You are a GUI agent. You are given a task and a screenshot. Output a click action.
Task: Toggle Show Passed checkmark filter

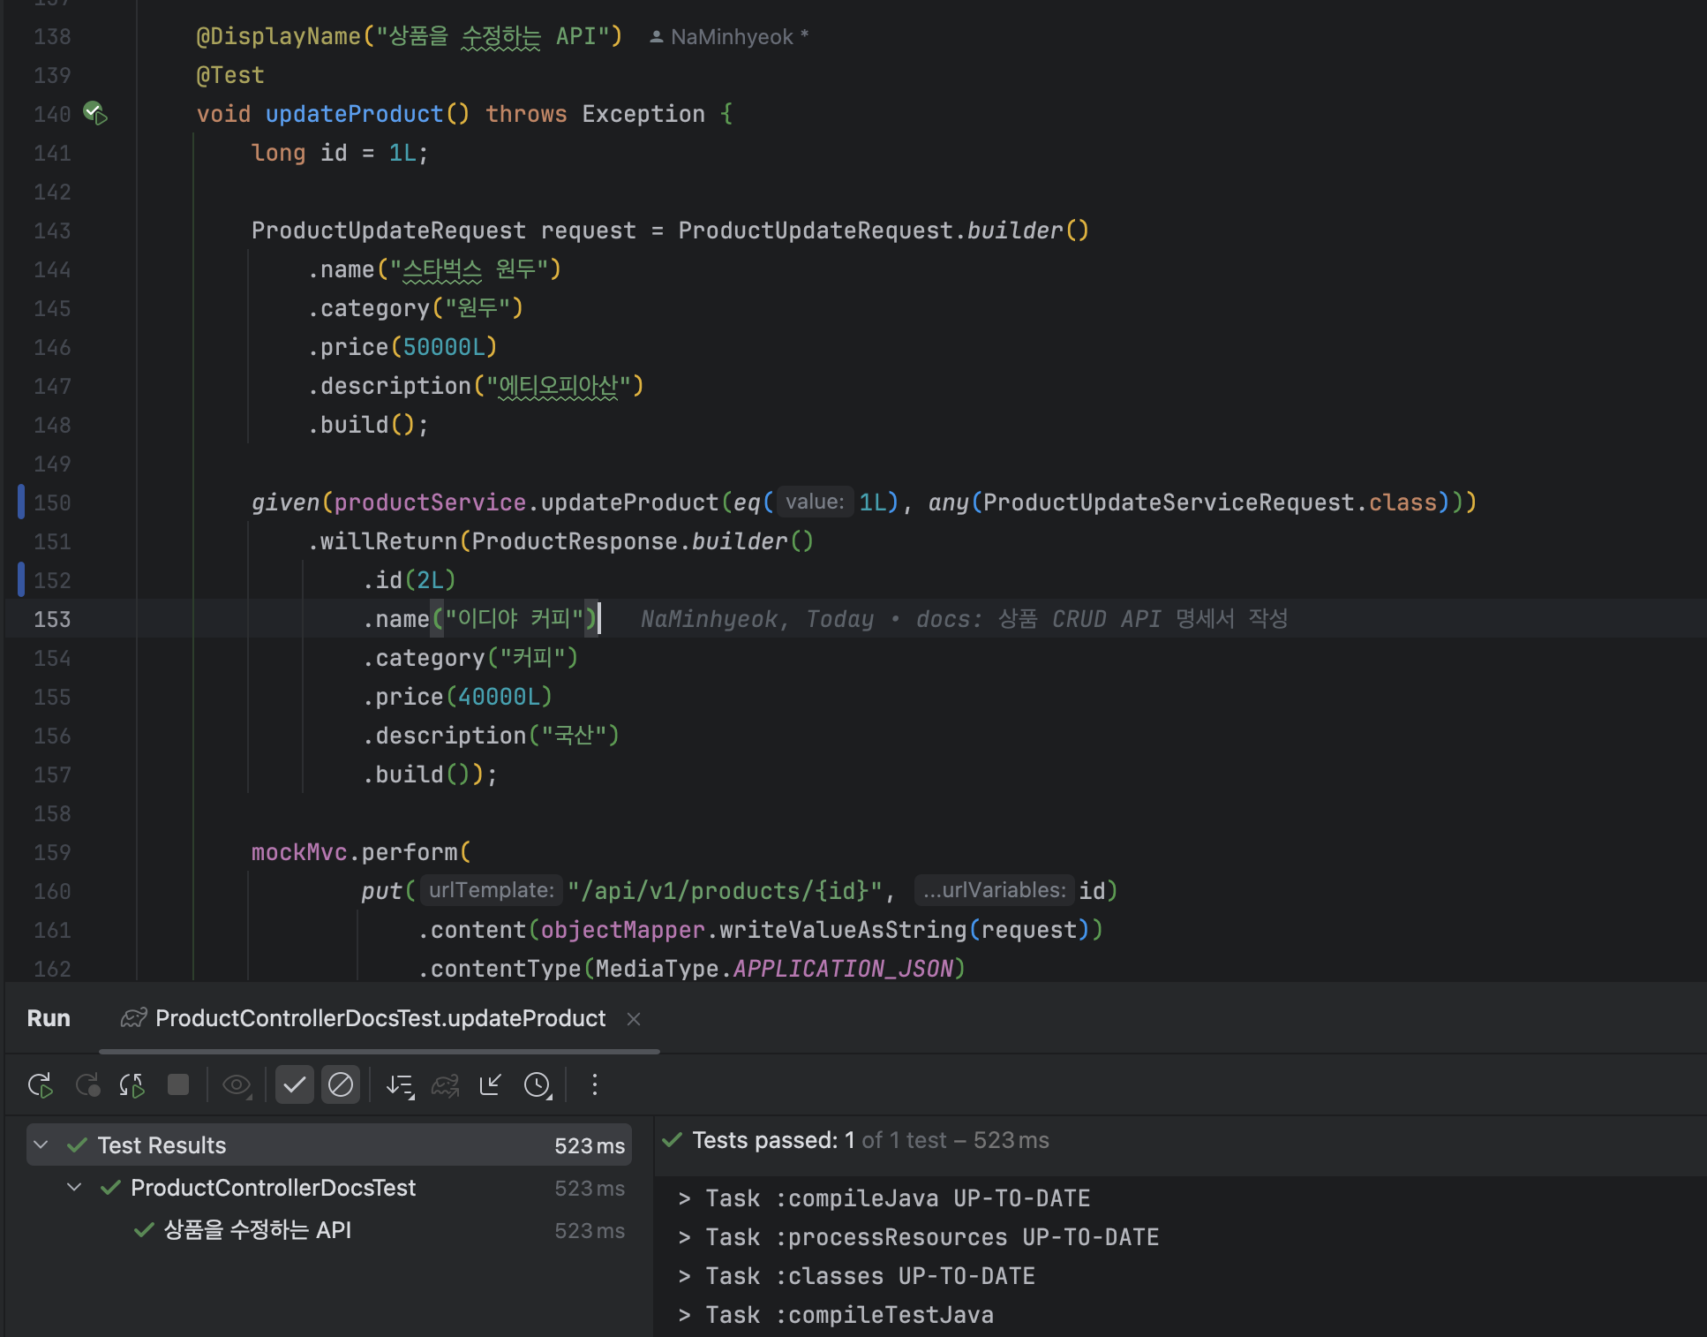pyautogui.click(x=295, y=1084)
